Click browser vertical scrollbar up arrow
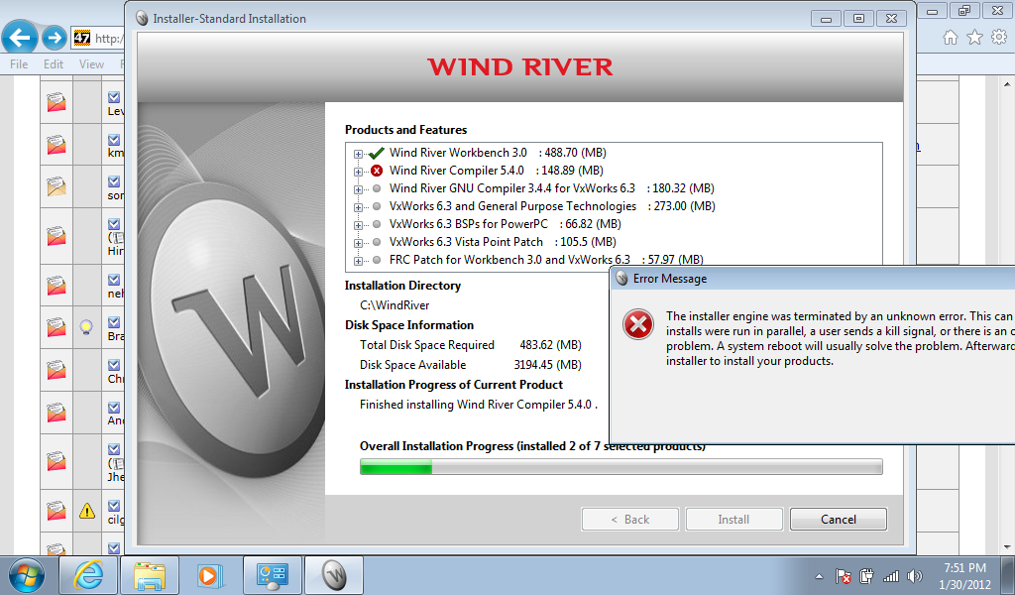 coord(1007,85)
